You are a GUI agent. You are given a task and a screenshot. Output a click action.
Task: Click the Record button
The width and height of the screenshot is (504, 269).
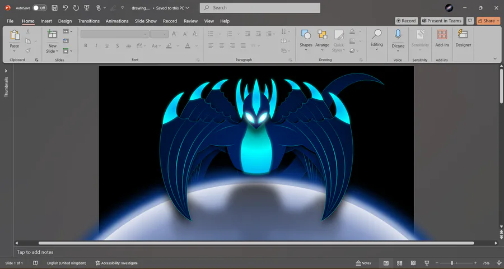coord(407,21)
